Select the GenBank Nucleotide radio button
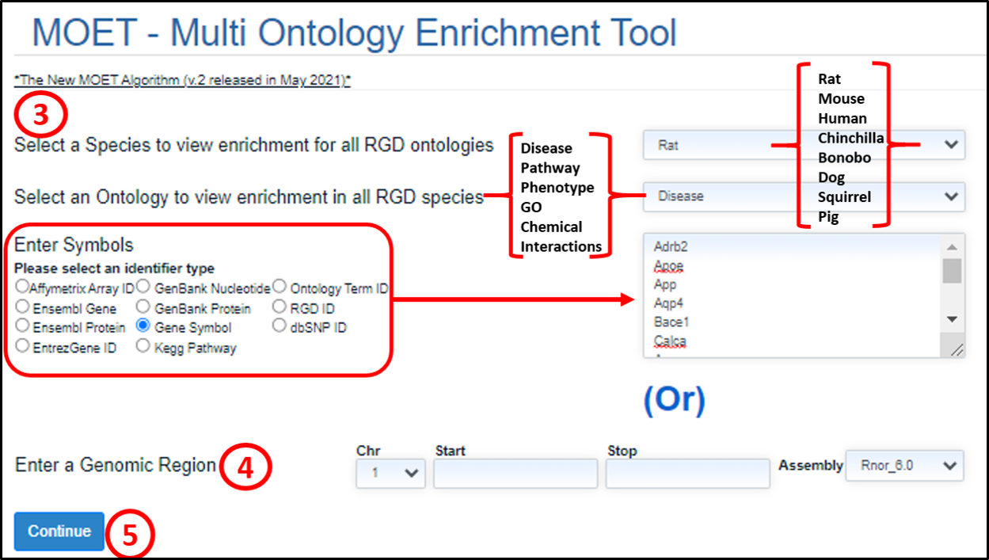Viewport: 989px width, 560px height. click(x=143, y=287)
